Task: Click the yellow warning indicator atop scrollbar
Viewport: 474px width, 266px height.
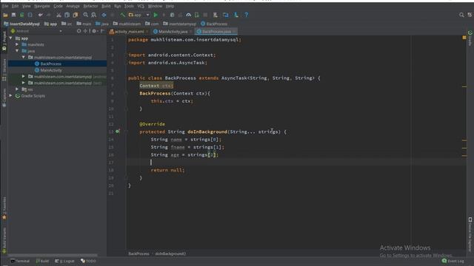Action: (x=464, y=38)
